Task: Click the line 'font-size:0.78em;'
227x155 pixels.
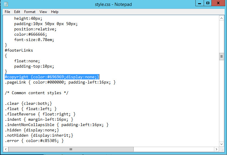Action: [34, 40]
